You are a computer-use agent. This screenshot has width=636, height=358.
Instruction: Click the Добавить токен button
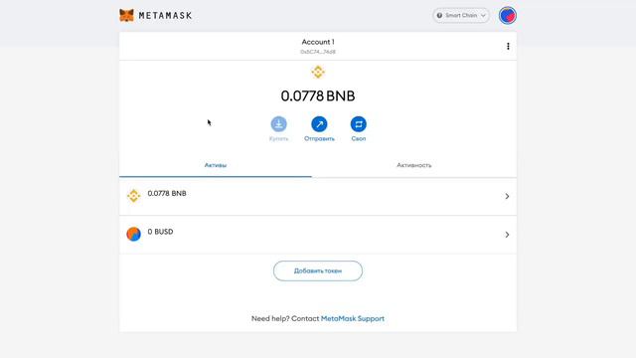[318, 270]
